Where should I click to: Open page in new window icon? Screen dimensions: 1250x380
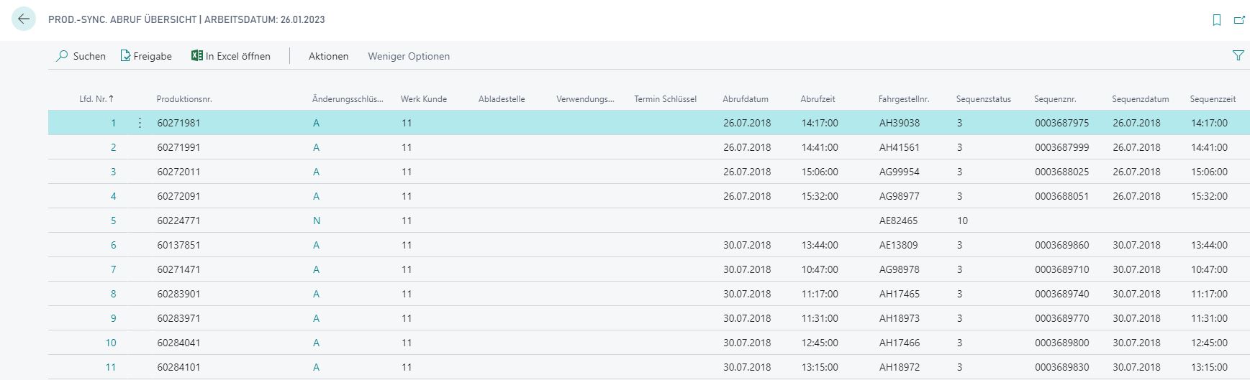(1239, 20)
